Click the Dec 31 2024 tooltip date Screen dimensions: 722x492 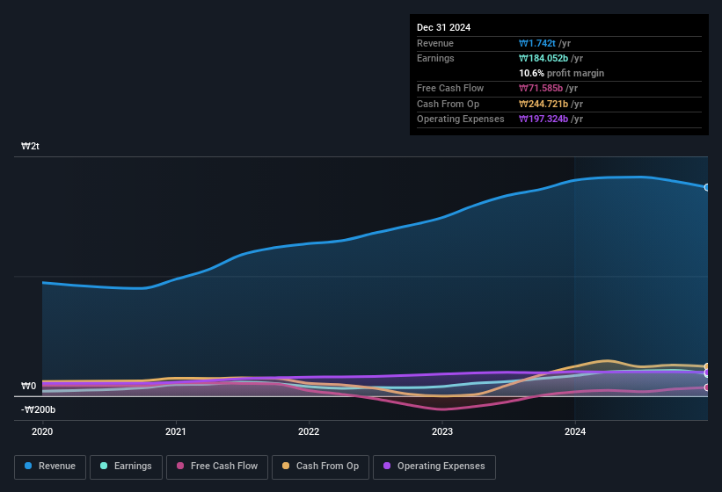point(443,27)
